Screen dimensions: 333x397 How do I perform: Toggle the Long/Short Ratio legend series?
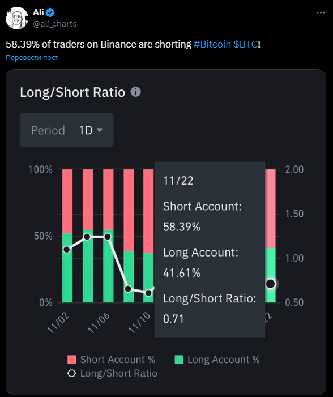tap(113, 373)
